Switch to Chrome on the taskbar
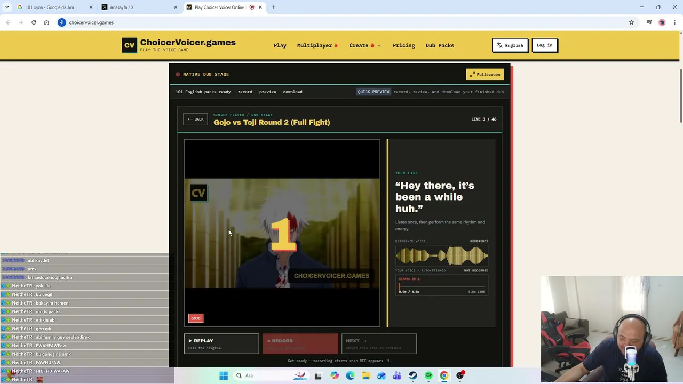The image size is (683, 384). (444, 375)
